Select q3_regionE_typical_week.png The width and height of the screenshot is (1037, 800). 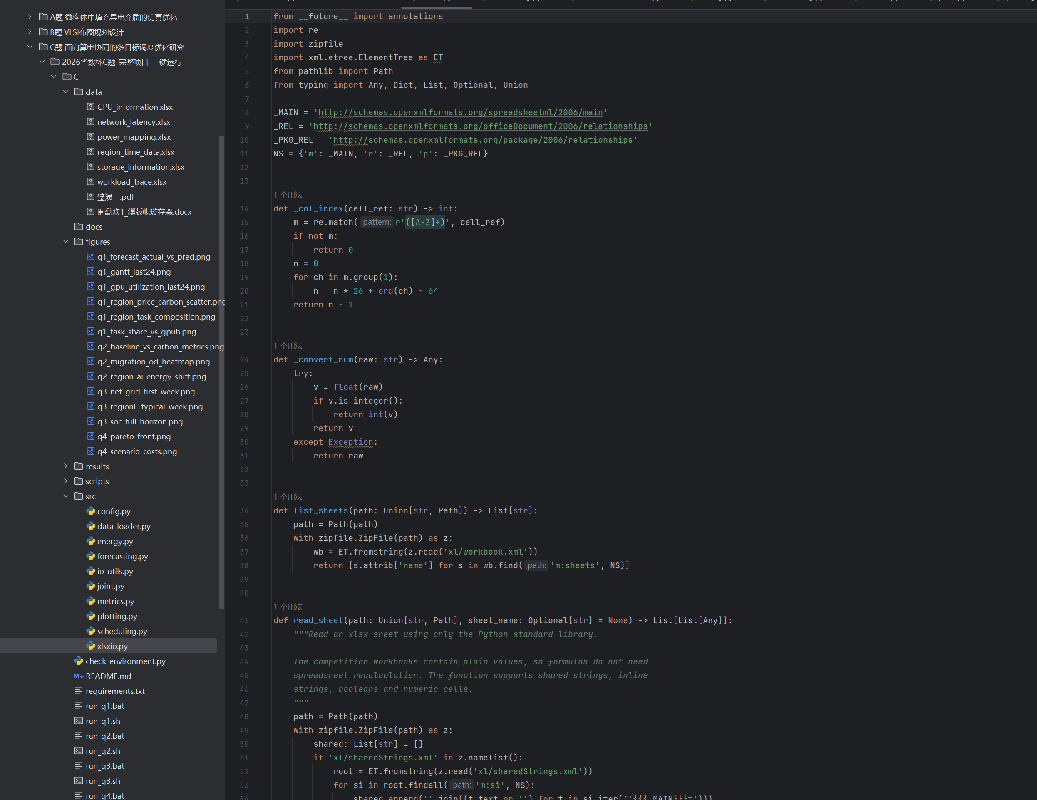tap(150, 406)
